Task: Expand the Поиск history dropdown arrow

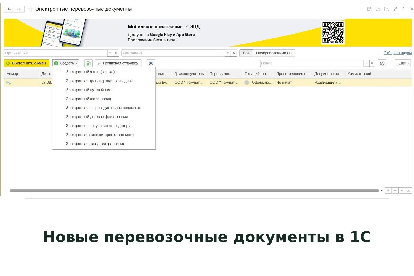Action: [x=367, y=63]
